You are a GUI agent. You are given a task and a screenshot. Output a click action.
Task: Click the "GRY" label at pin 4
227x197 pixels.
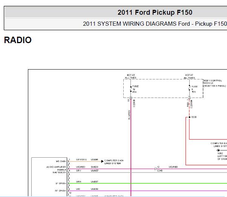pyautogui.click(x=78, y=171)
